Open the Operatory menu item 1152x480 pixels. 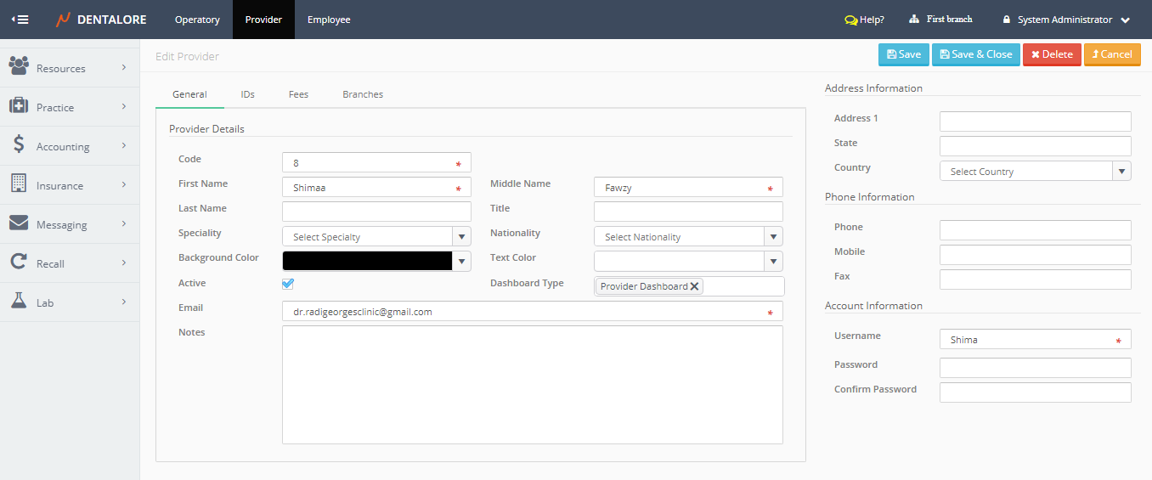pyautogui.click(x=197, y=20)
